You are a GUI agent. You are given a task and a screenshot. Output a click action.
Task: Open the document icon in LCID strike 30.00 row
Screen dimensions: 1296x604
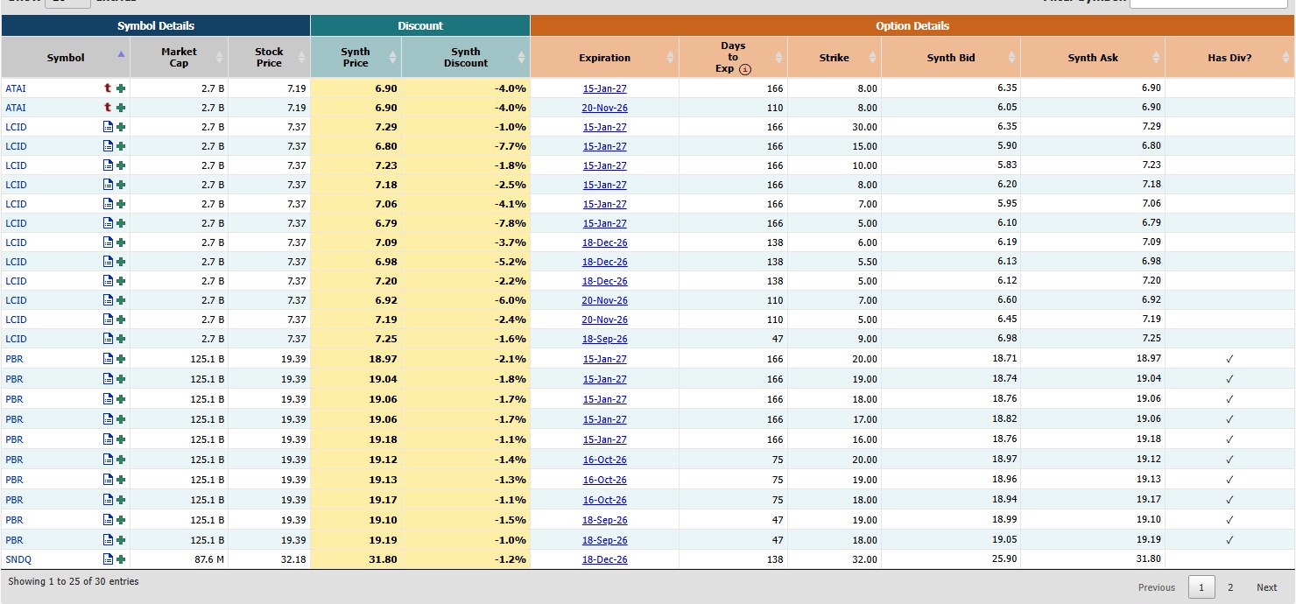coord(108,127)
